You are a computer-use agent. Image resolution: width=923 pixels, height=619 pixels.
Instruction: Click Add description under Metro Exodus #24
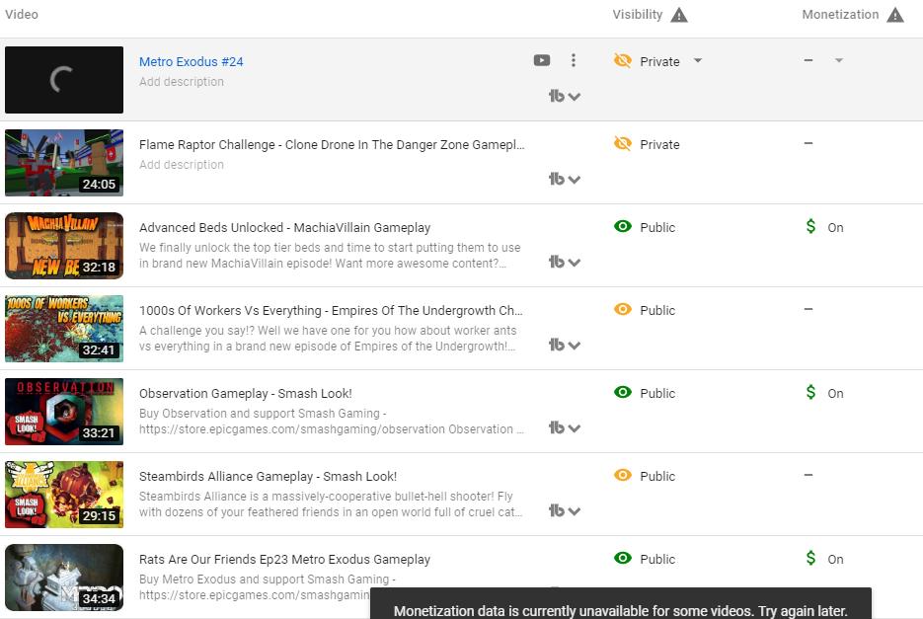tap(182, 82)
